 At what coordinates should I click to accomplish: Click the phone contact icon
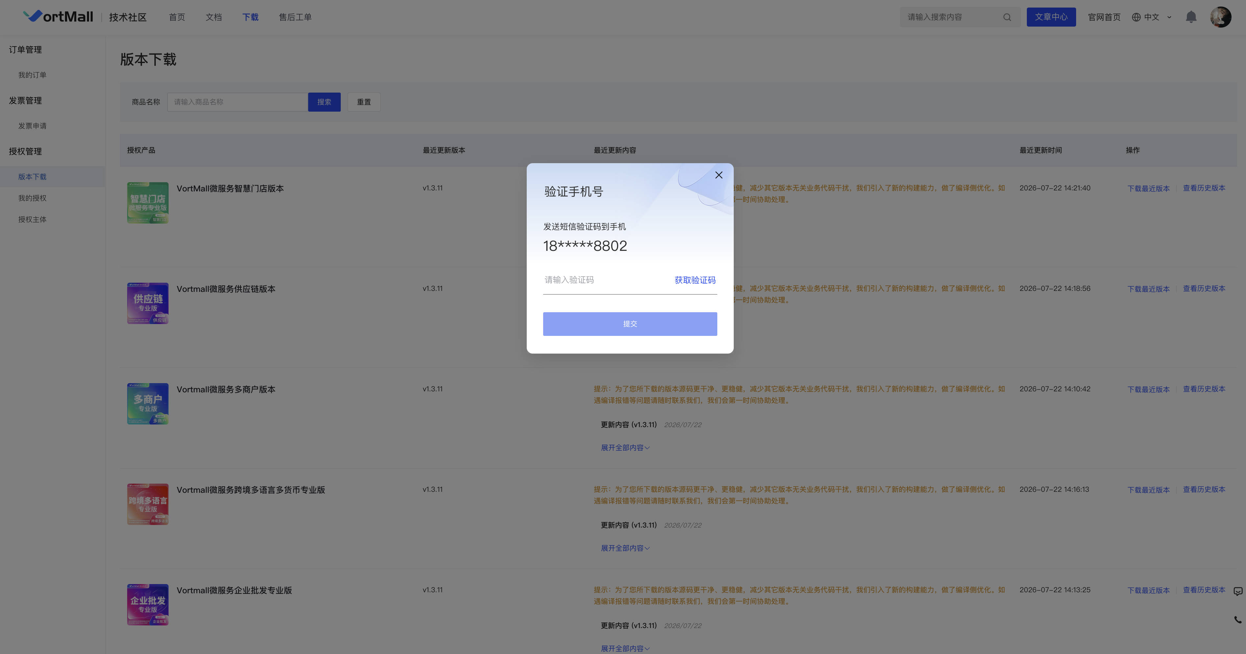tap(1238, 620)
